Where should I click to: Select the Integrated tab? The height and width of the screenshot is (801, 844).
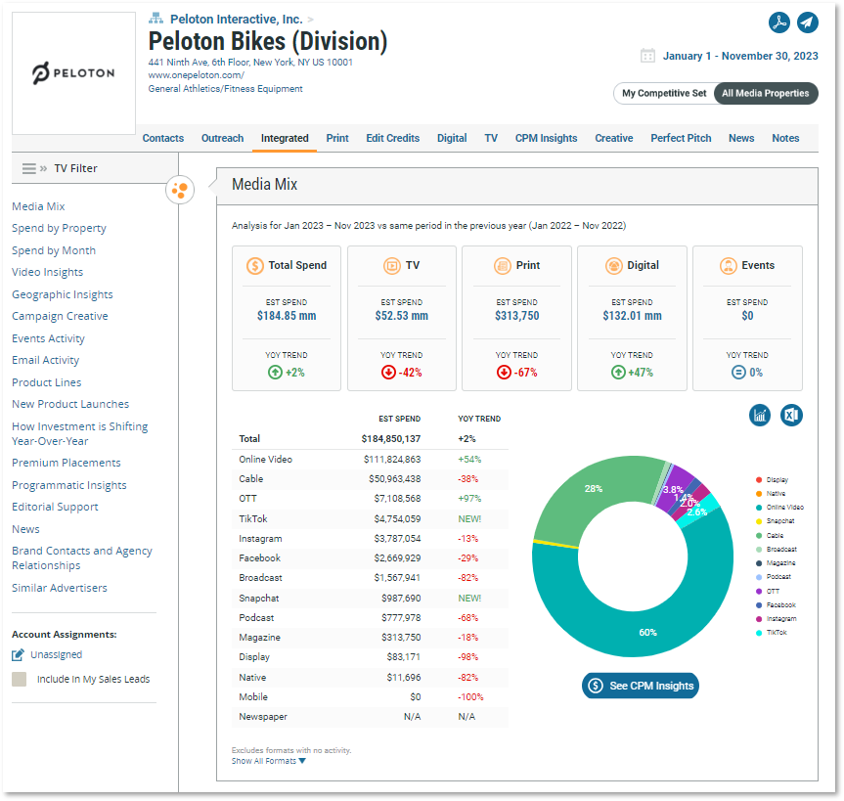(285, 138)
